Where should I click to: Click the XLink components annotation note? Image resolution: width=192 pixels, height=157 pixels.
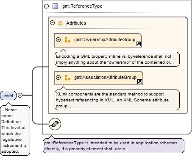coord(117,100)
